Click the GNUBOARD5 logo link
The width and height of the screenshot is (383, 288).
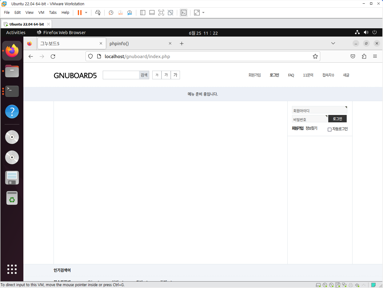coord(75,76)
